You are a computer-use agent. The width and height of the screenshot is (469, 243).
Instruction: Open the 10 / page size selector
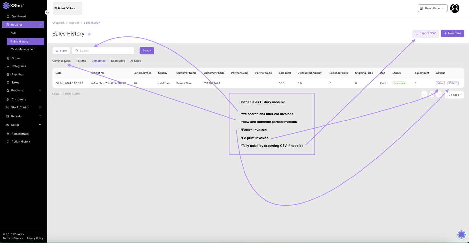coord(454,95)
